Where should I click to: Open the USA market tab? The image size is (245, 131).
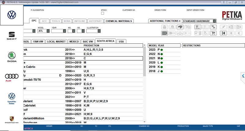tap(121, 41)
